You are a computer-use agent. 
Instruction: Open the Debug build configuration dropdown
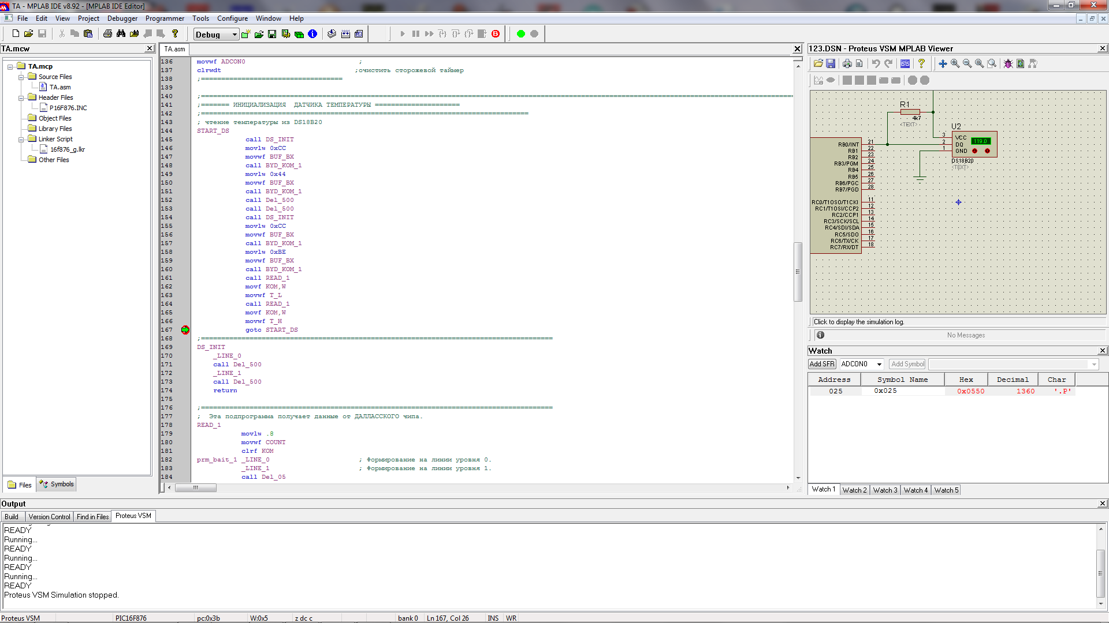click(234, 35)
